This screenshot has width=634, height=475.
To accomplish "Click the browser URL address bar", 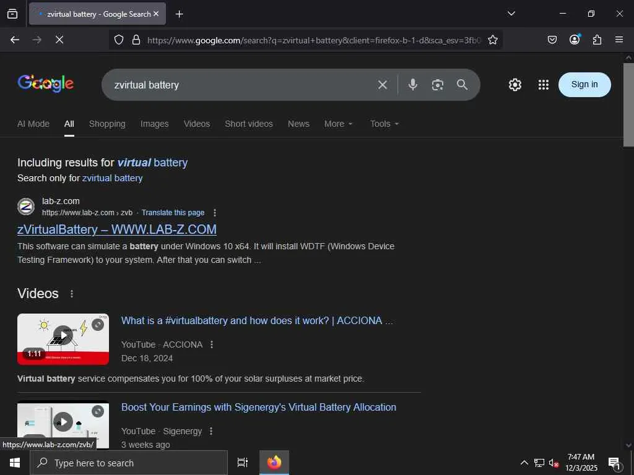I will pyautogui.click(x=313, y=40).
